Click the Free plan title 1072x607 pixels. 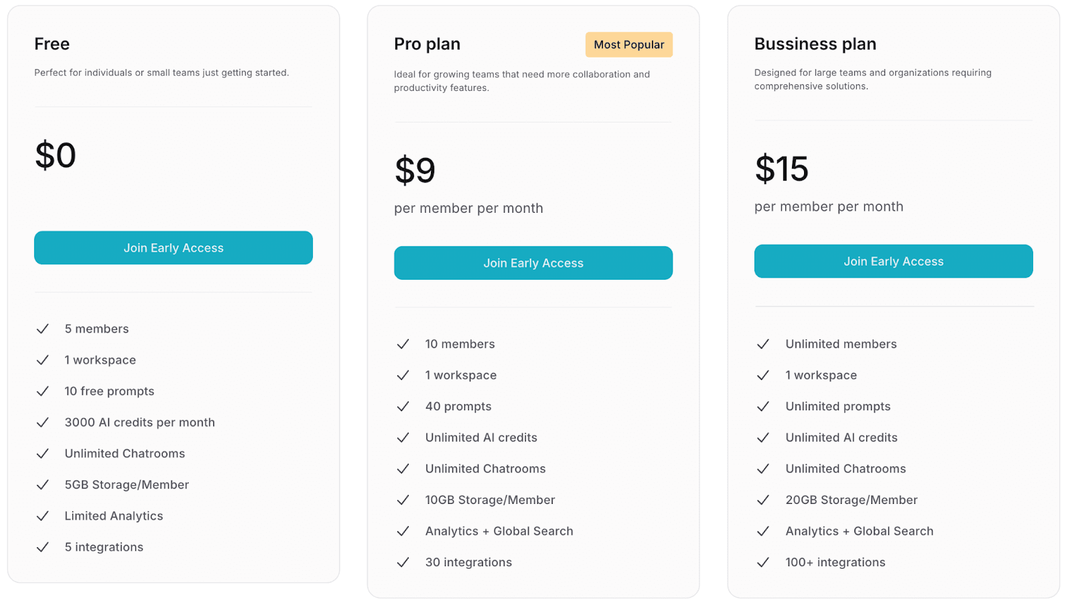52,44
